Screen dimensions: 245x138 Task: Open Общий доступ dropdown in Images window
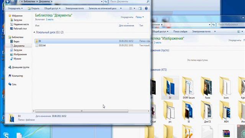(160, 31)
